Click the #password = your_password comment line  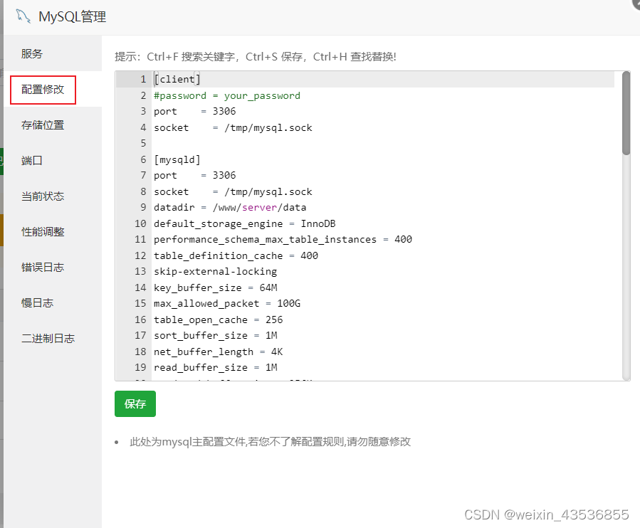(x=227, y=95)
